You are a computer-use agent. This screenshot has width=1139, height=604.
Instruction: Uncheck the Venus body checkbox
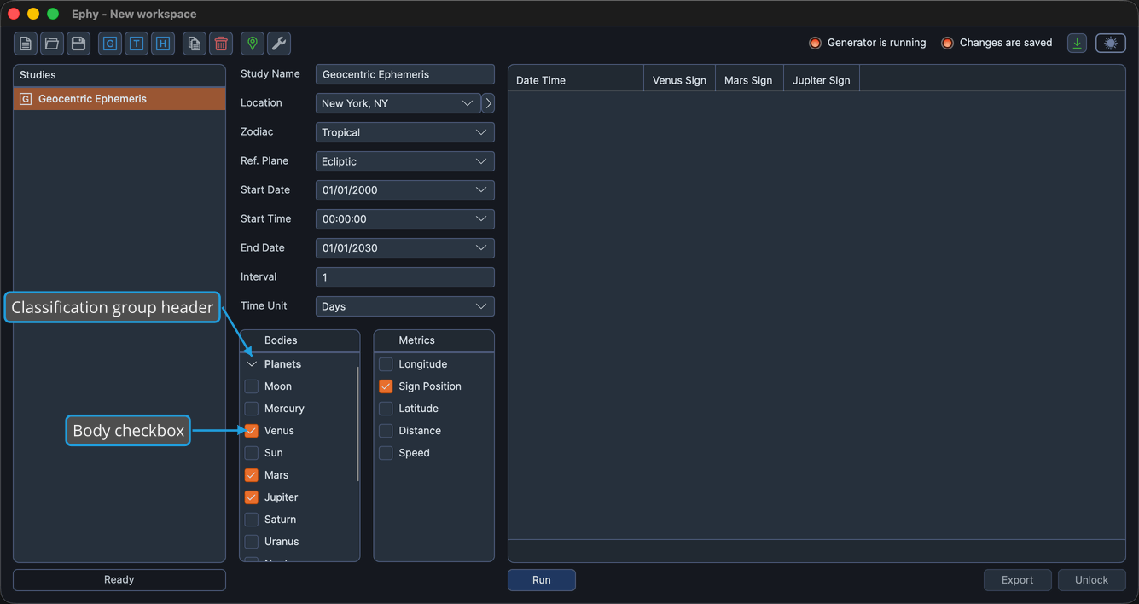tap(252, 431)
